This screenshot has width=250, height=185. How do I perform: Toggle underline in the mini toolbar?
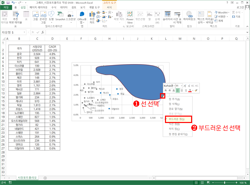point(173,90)
